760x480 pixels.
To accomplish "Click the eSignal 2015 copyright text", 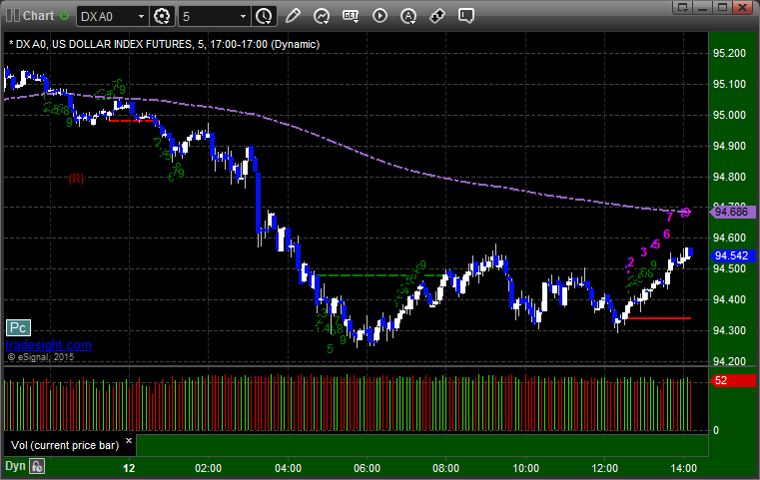I will 41,357.
